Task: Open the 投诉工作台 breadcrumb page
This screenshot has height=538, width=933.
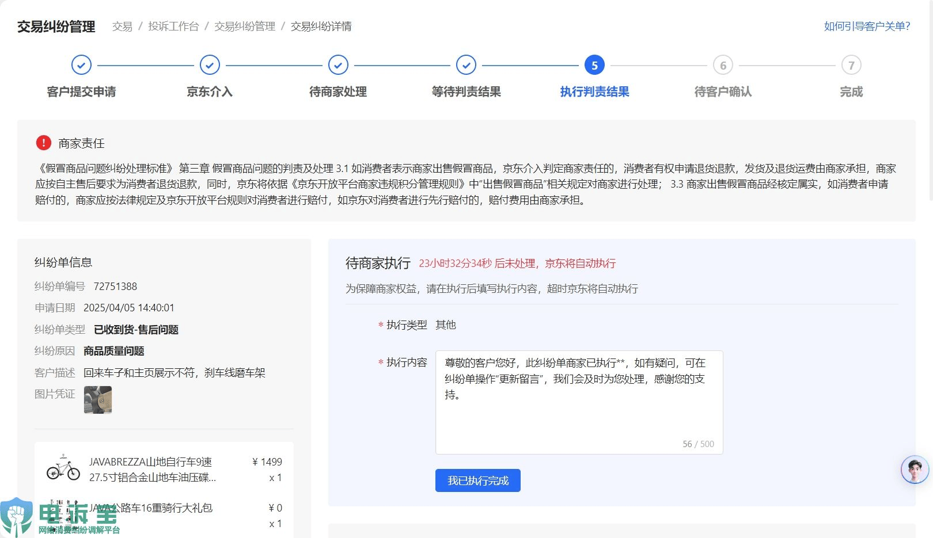Action: [173, 26]
